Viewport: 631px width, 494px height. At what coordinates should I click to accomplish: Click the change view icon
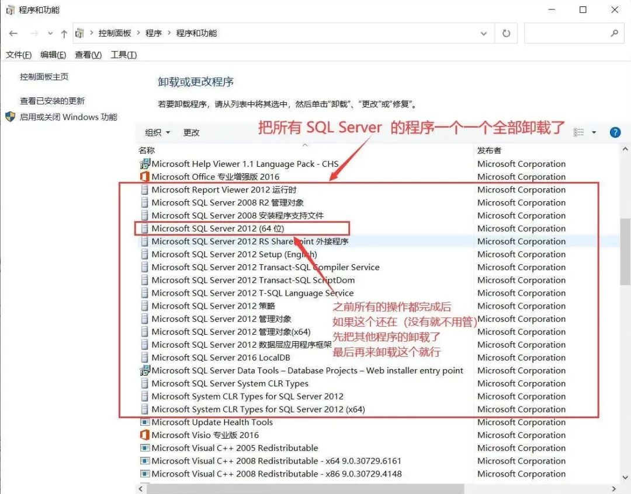click(x=579, y=132)
